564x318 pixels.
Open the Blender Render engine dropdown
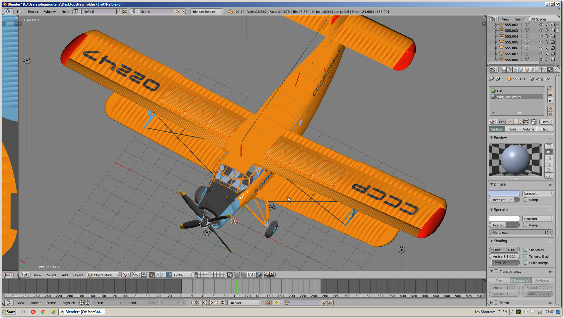point(207,11)
